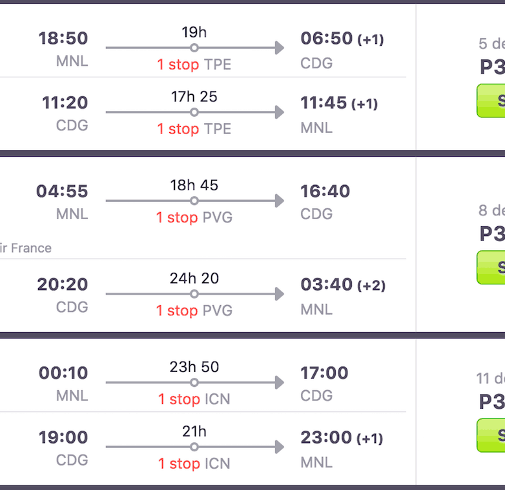The height and width of the screenshot is (490, 505).
Task: Click the stop dot on the 19h flight line
Action: click(194, 48)
